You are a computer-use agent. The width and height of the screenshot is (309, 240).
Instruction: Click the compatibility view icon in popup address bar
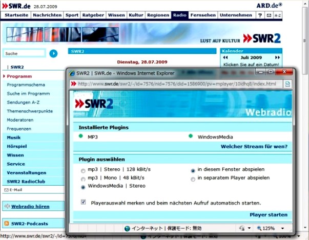(x=287, y=84)
